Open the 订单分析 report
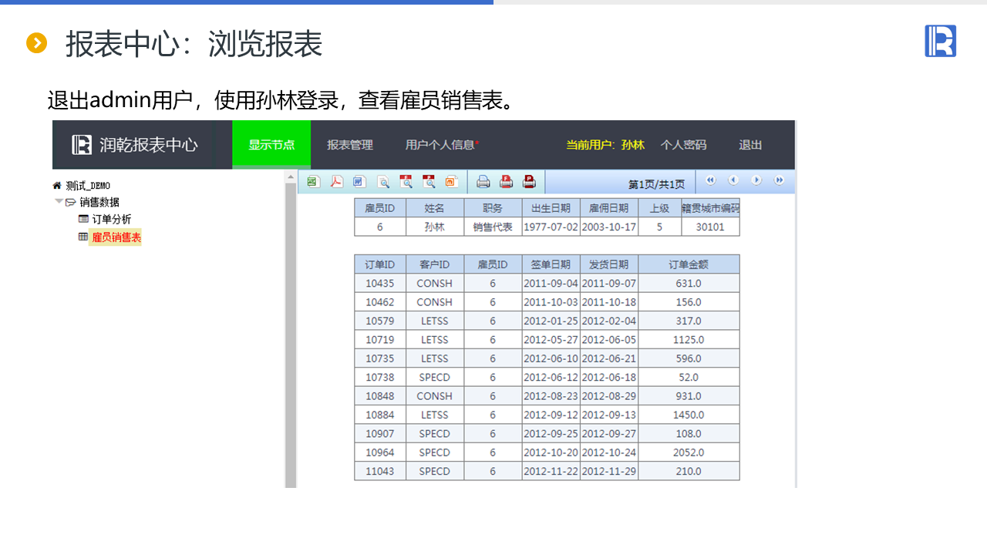The image size is (987, 555). coord(111,220)
